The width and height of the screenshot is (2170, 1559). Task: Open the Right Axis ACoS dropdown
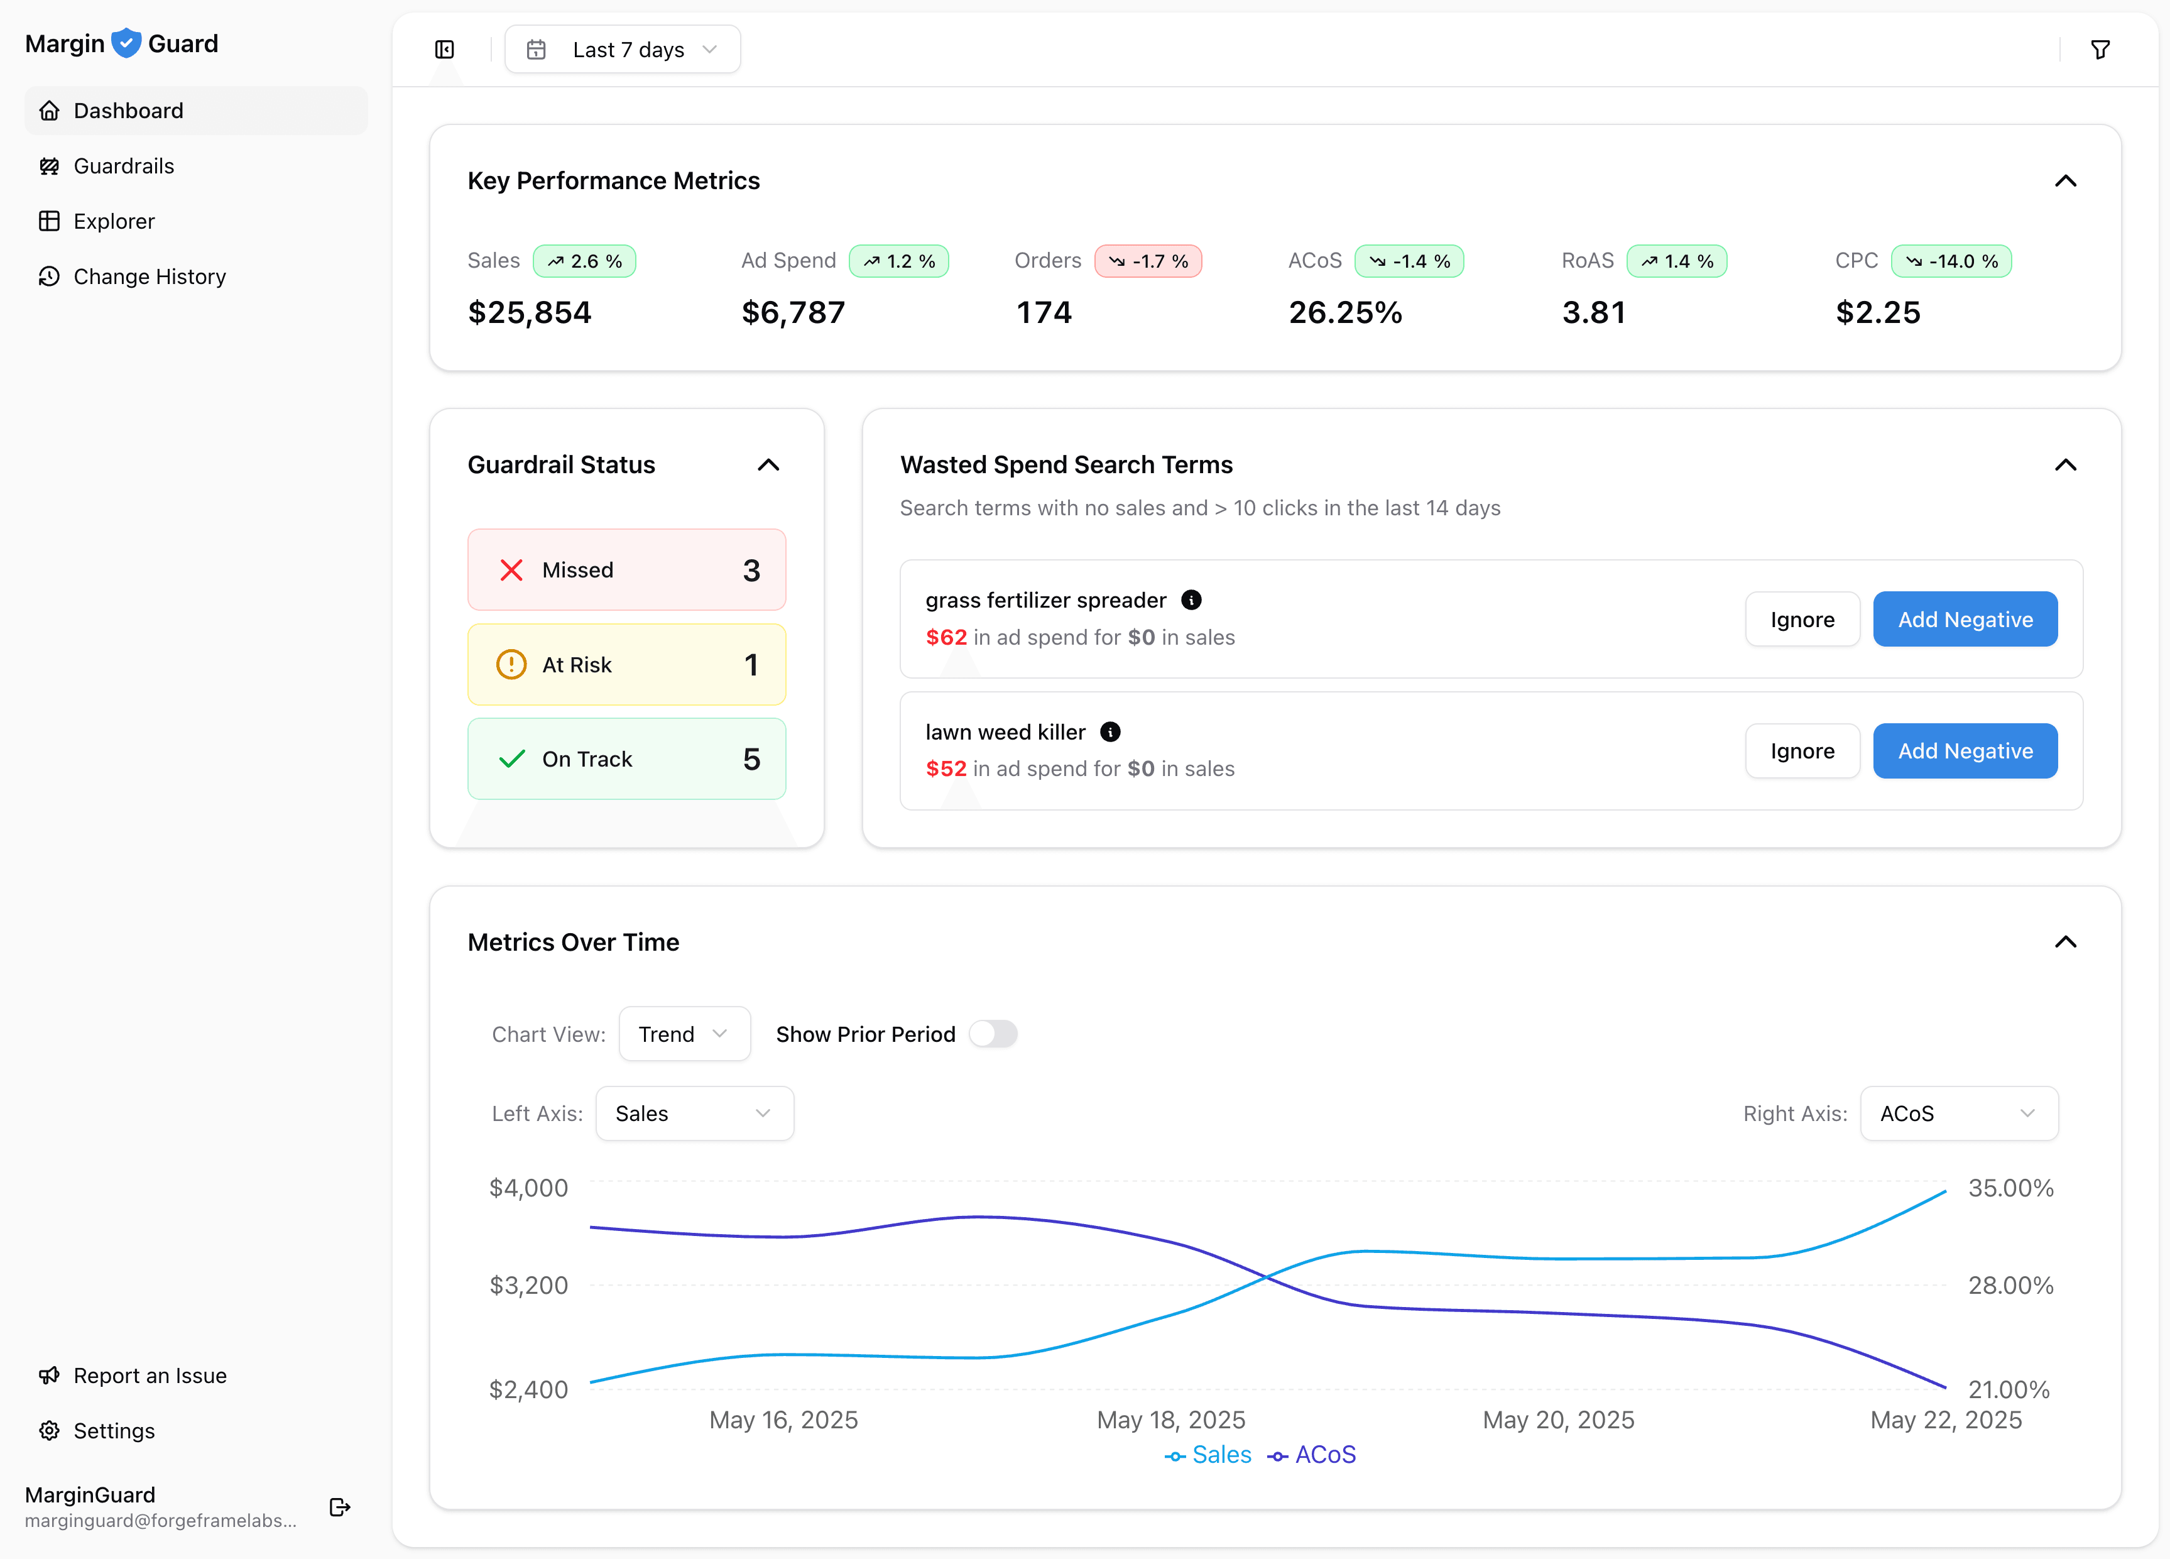click(x=1958, y=1113)
